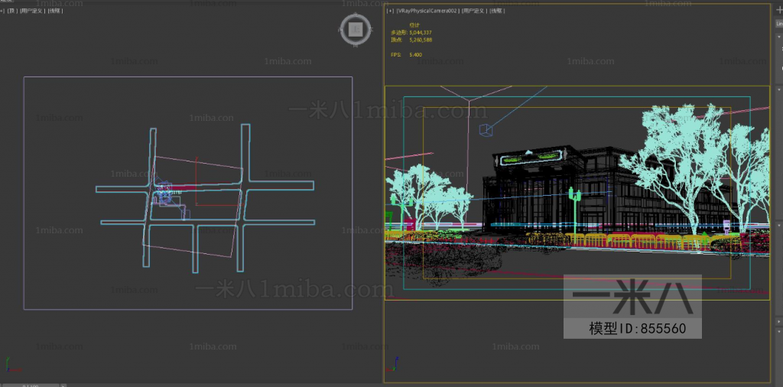Open the VRayPhysicalCamera002 viewport label menu
Viewport: 783px width, 387px height.
click(x=427, y=11)
